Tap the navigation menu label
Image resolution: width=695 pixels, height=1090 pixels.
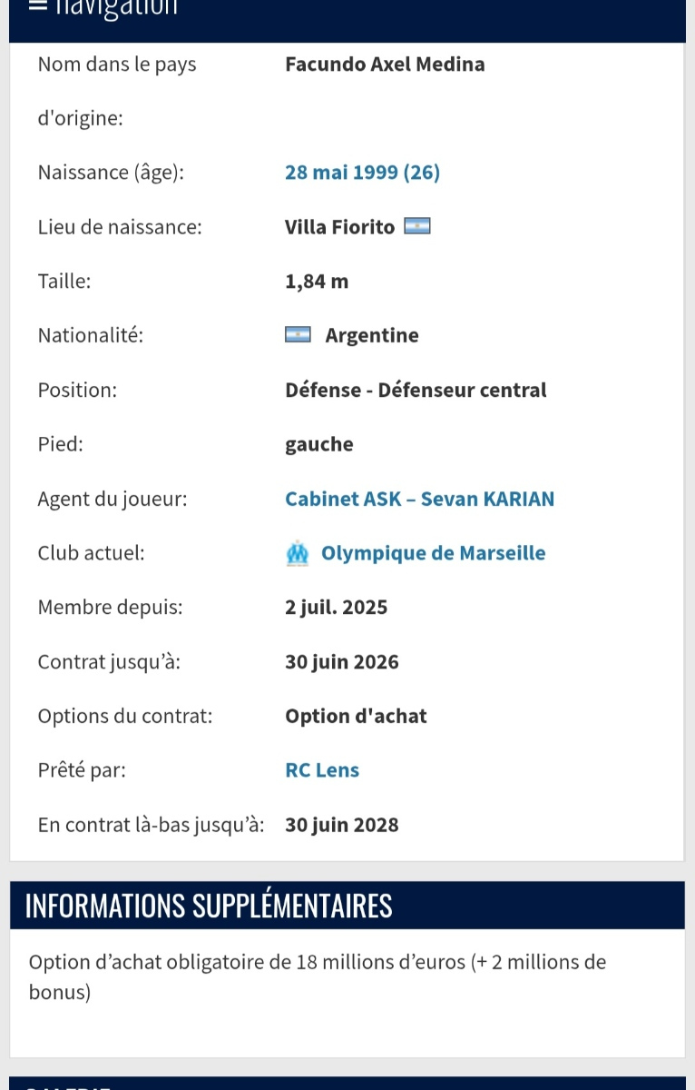pyautogui.click(x=114, y=7)
